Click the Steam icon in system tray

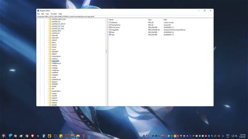point(147,136)
